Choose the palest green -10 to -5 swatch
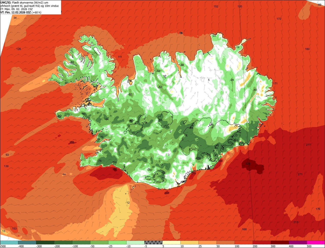The image size is (325, 248). click(135, 242)
